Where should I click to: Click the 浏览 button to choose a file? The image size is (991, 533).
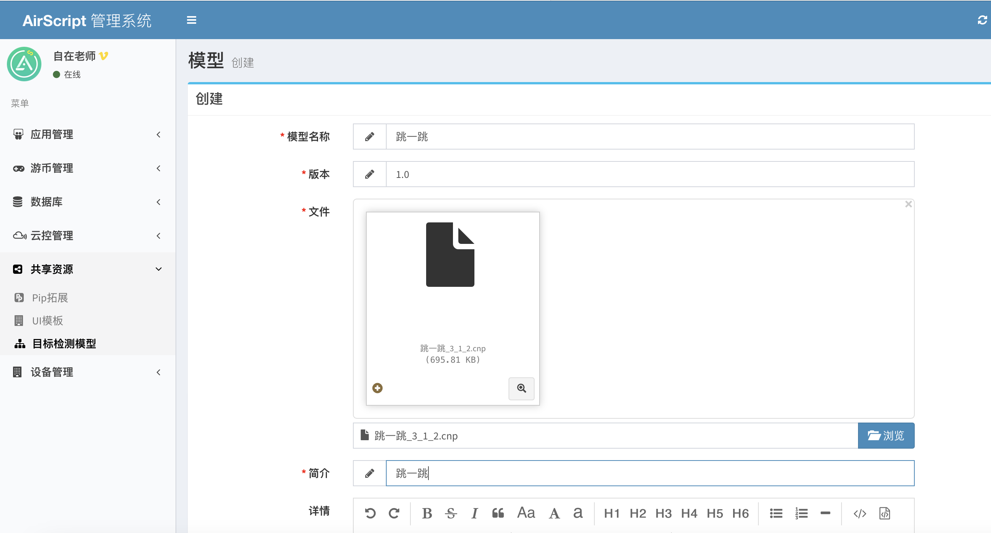click(x=886, y=435)
